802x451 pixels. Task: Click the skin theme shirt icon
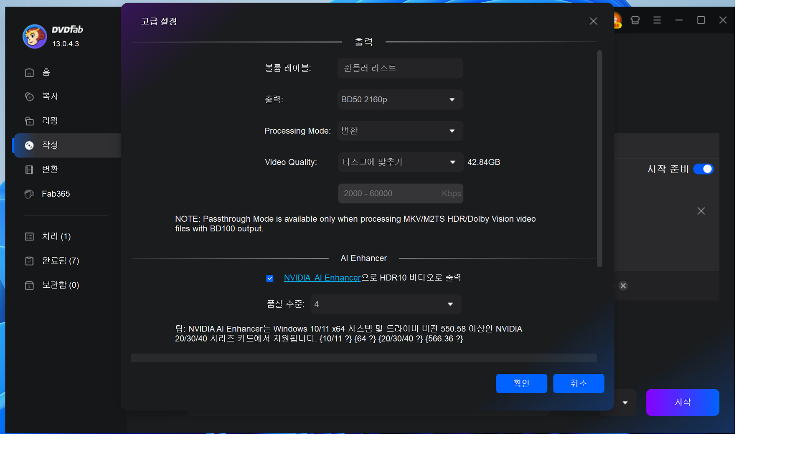tap(635, 20)
